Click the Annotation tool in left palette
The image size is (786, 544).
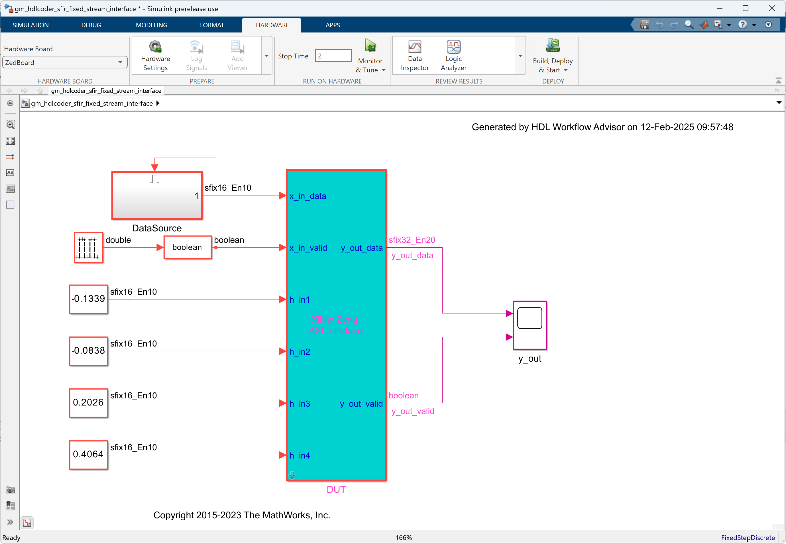coord(10,172)
